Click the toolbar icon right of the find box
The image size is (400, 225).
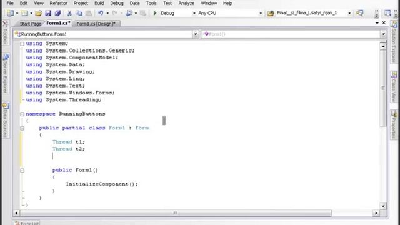(x=360, y=13)
